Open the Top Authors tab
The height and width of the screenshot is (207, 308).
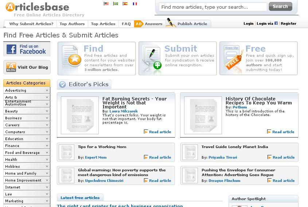[x=72, y=24]
